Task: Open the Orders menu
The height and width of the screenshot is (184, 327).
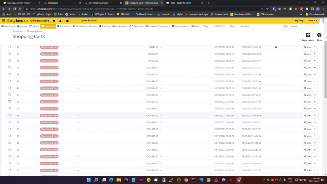Action: (34, 26)
